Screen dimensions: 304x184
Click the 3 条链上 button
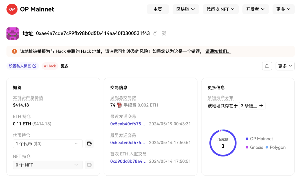point(252,106)
